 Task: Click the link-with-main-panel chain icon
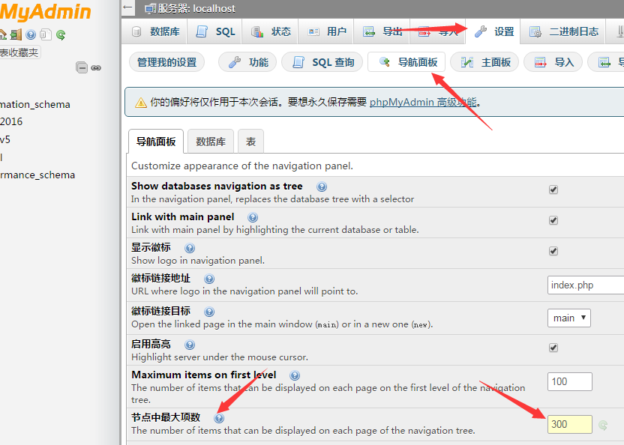coord(96,67)
